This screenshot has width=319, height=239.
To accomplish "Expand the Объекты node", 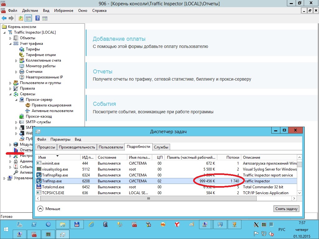I will click(10, 38).
